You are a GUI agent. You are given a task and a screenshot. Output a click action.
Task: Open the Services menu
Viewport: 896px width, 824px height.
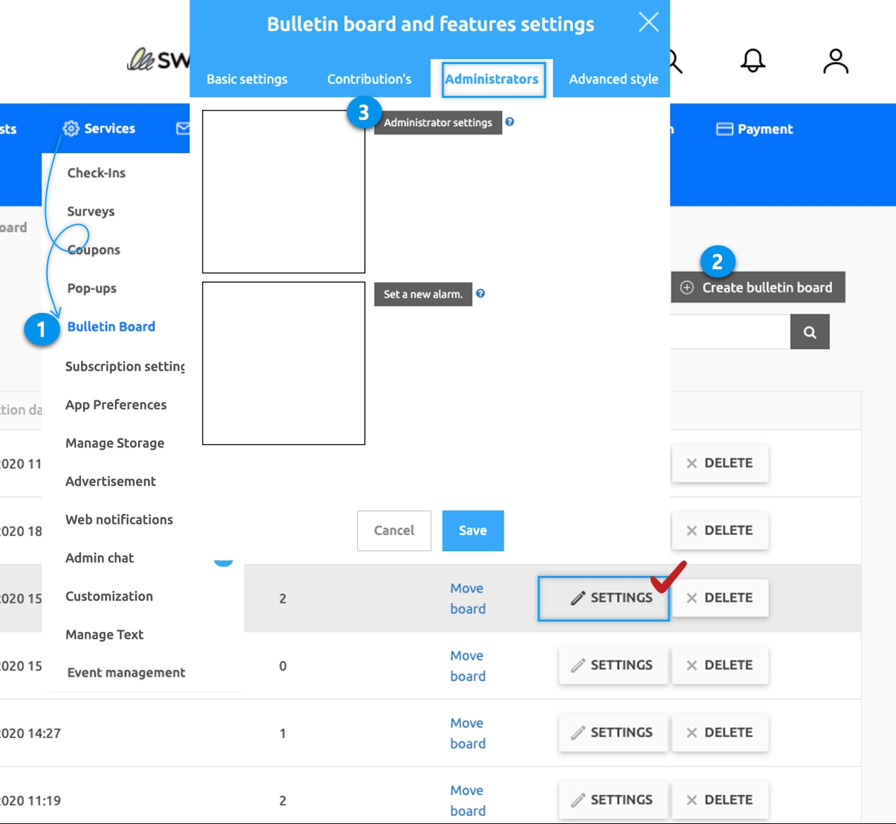(x=99, y=128)
